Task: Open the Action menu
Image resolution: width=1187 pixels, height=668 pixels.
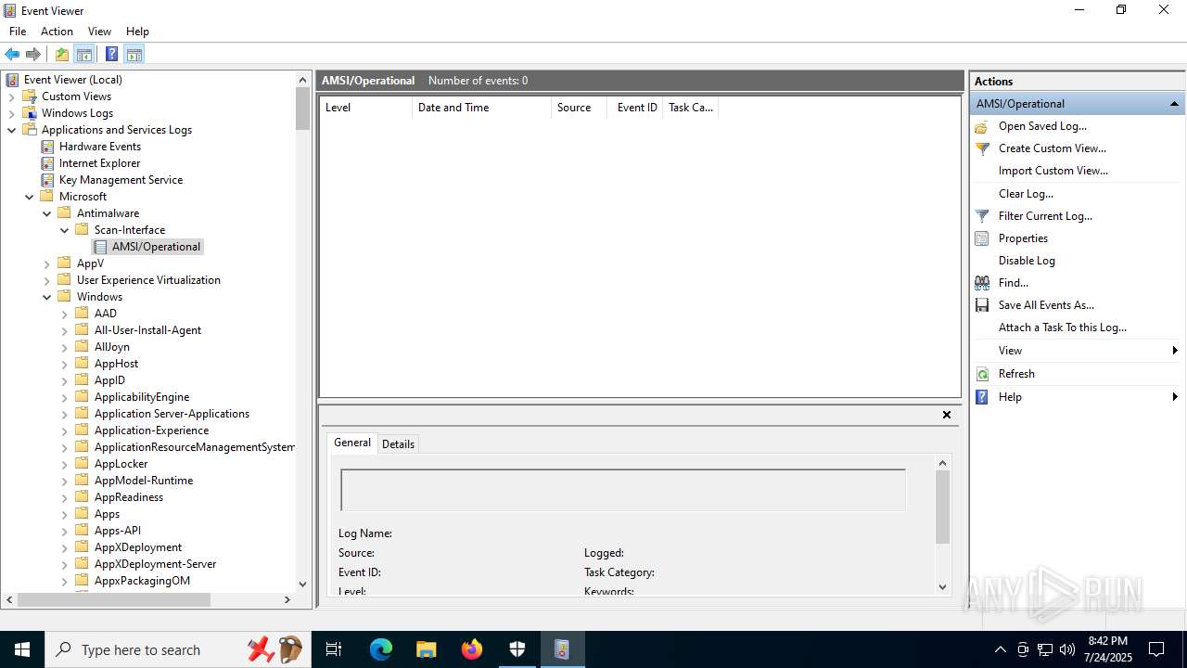Action: 57,32
